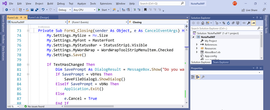Click the Refresh icon in Solution Explorer
This screenshot has width=270, height=110.
(x=228, y=23)
